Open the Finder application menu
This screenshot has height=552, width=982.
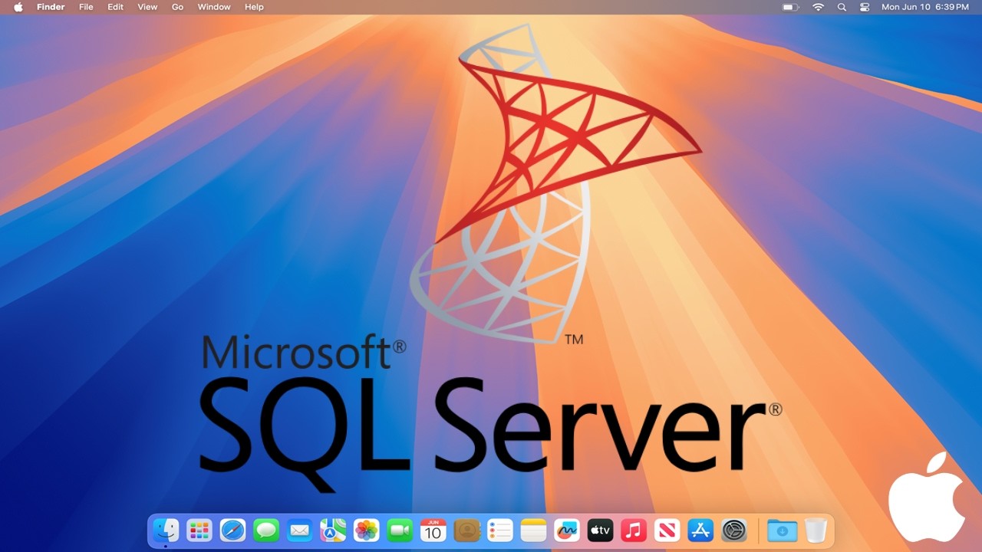point(51,7)
